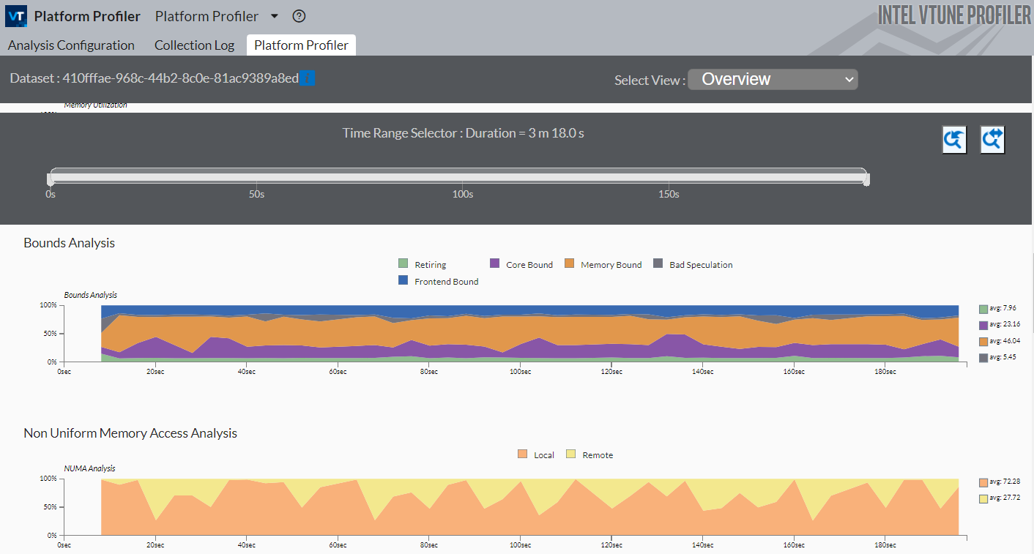Click the left handle of time range slider

click(50, 179)
